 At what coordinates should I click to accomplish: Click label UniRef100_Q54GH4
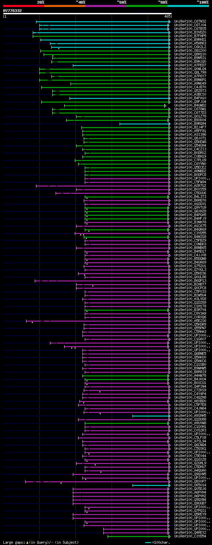coord(190,146)
